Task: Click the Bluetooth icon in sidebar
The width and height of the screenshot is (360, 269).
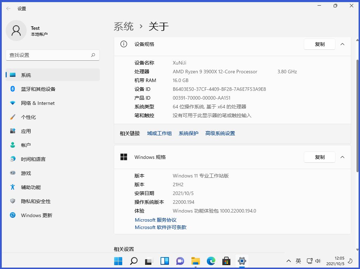Action: [x=13, y=89]
